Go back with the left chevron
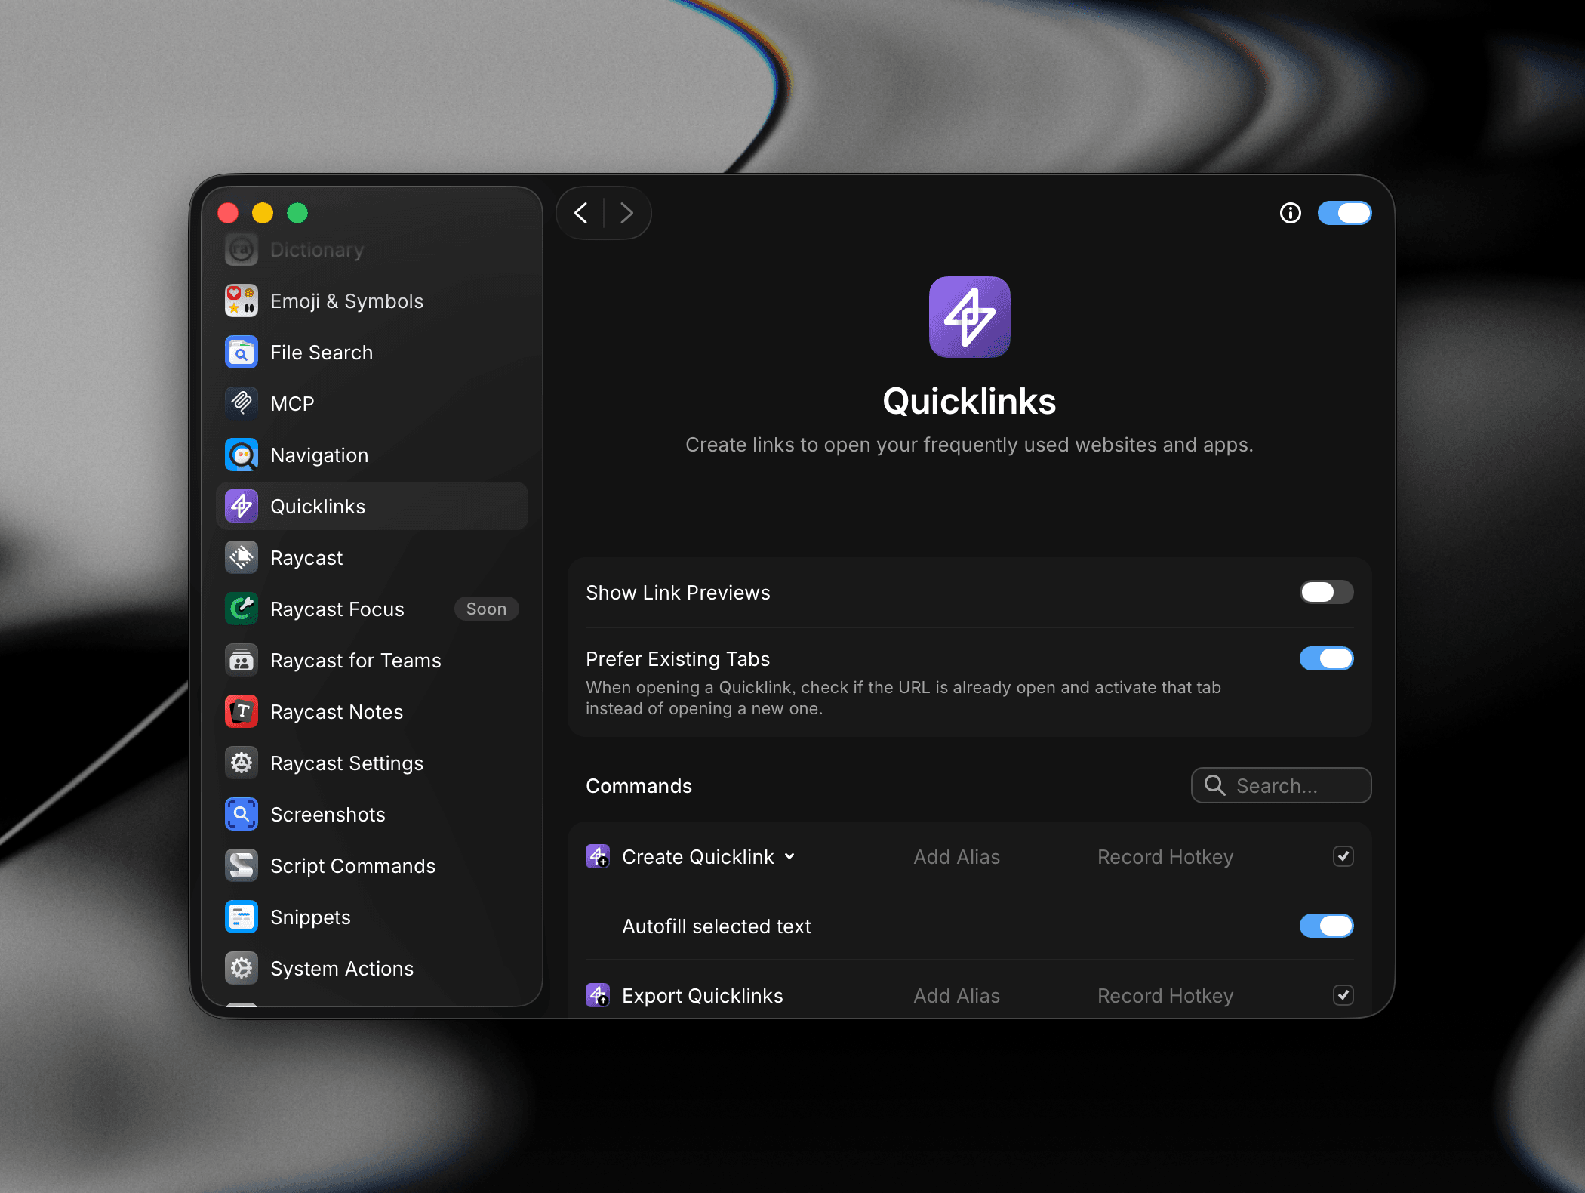Screen dimensions: 1585x1193 [x=580, y=214]
